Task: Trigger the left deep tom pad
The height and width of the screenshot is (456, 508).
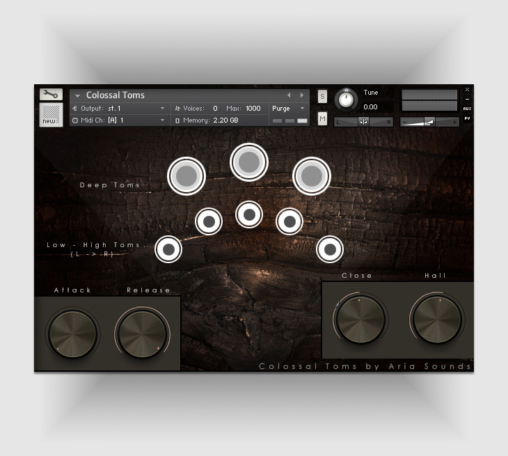Action: point(186,176)
